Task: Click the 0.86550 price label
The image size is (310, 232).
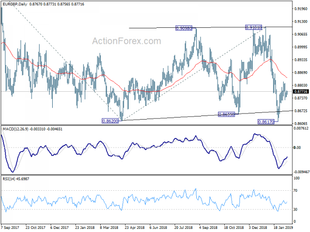Action: [227, 114]
